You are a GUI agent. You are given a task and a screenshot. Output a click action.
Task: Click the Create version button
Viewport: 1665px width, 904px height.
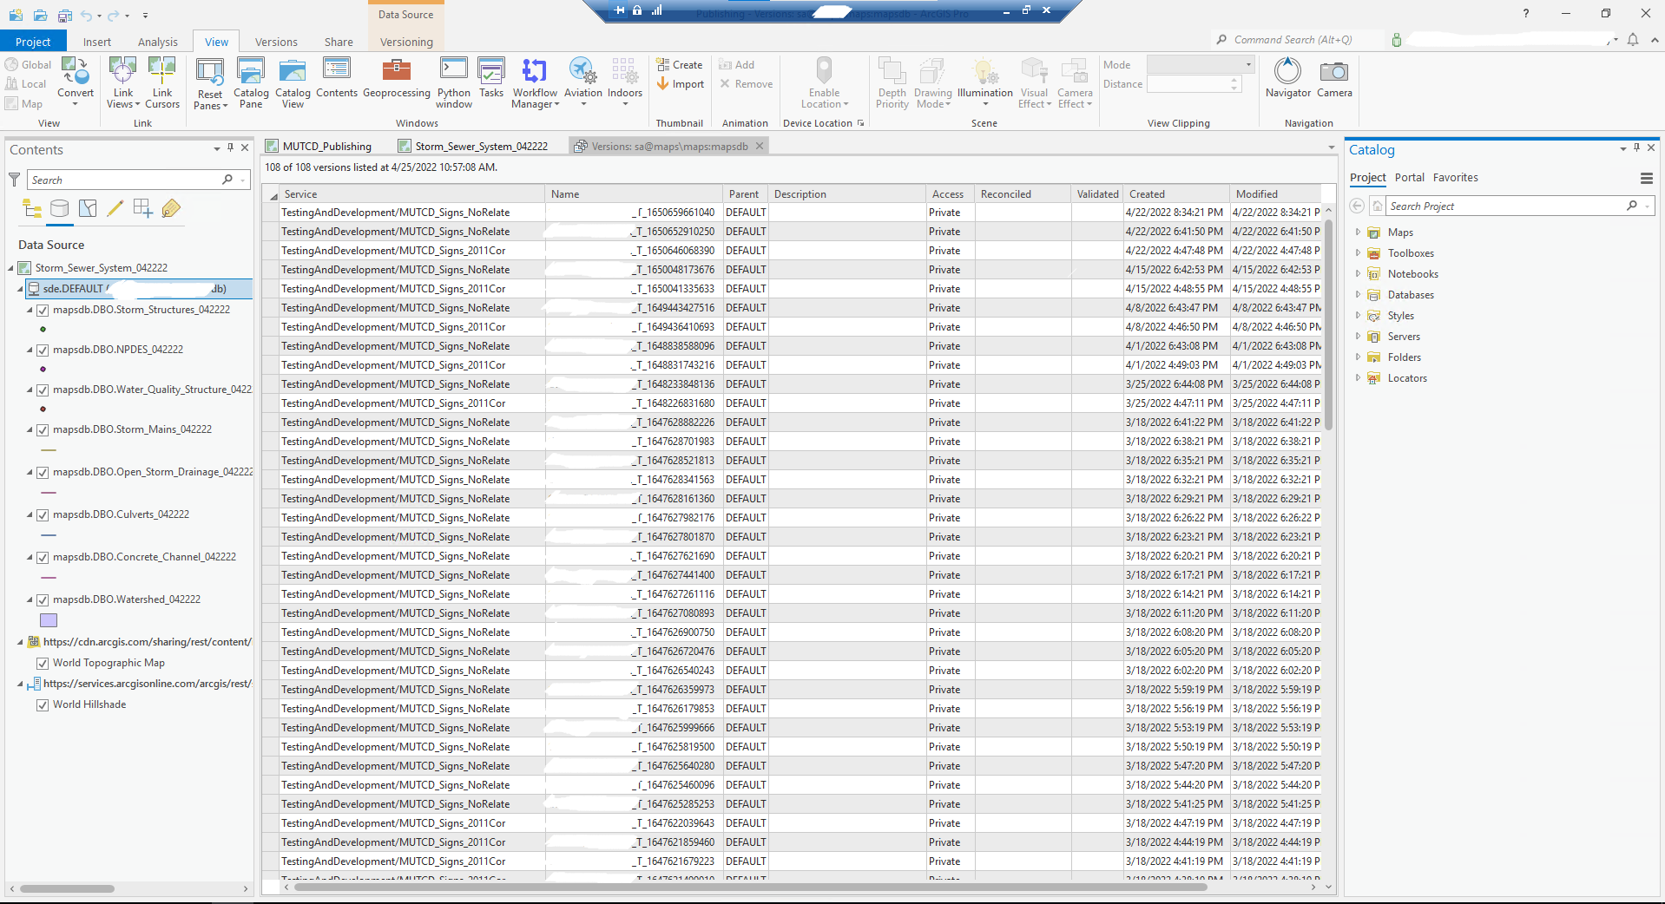click(x=680, y=64)
